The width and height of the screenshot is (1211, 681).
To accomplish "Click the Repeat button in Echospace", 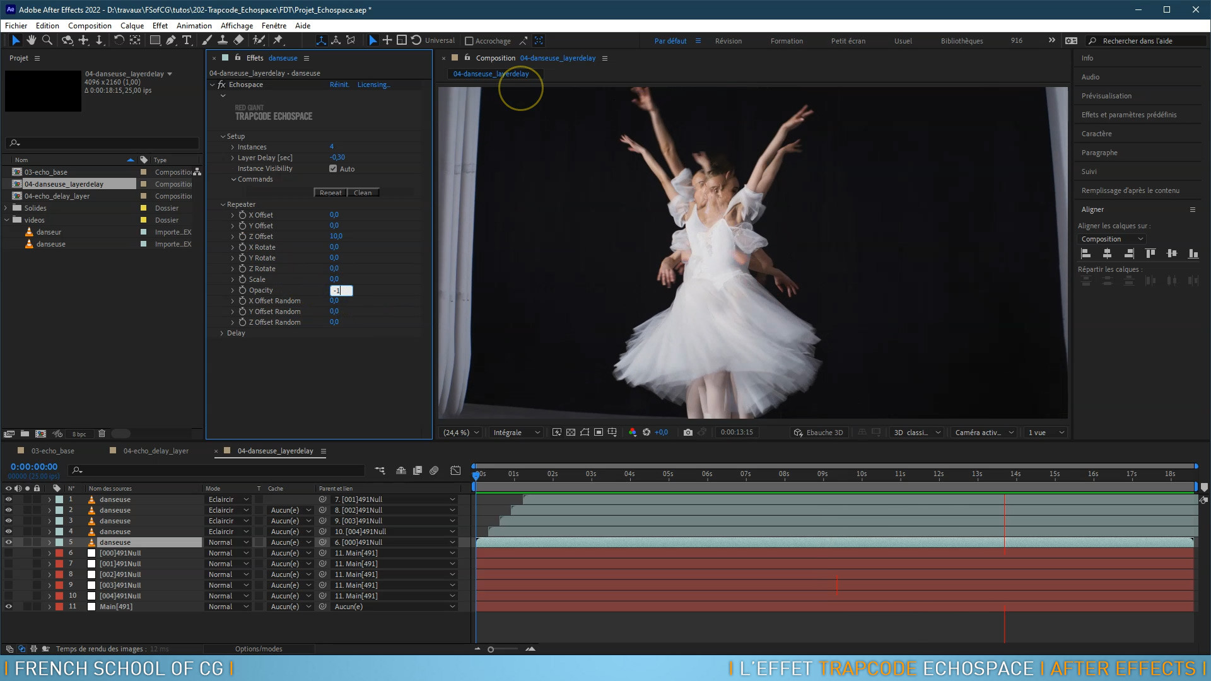I will [331, 192].
